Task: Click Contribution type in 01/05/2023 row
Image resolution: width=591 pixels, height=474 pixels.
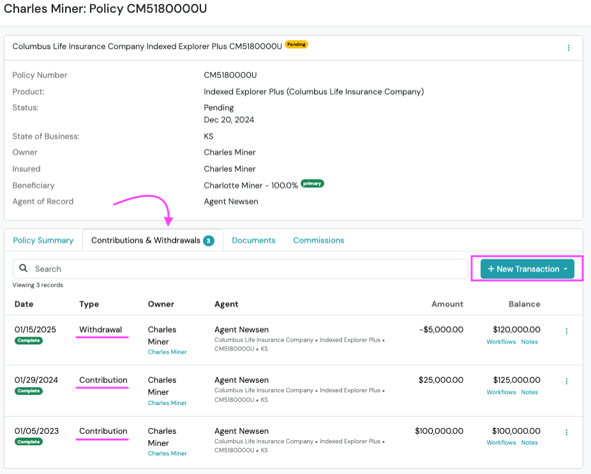Action: point(103,431)
